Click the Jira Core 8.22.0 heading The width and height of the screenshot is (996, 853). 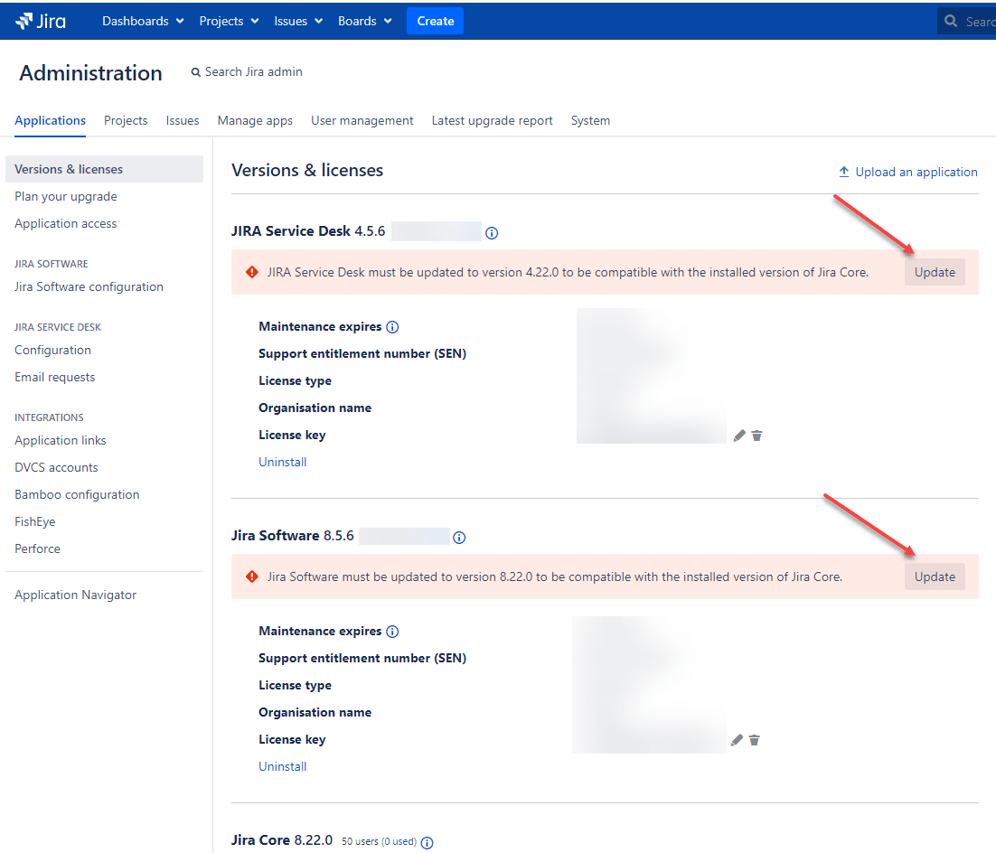tap(282, 840)
